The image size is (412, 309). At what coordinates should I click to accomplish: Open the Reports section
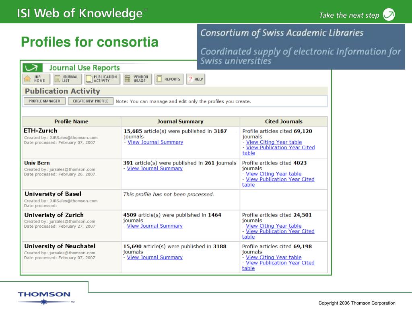(x=169, y=79)
